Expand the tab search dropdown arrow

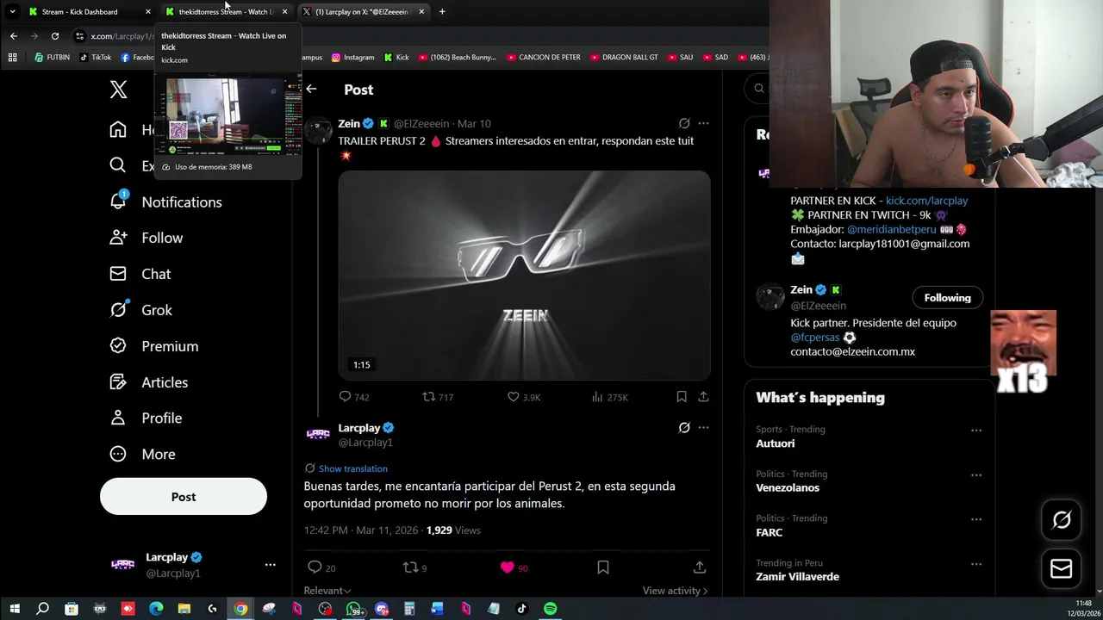point(12,11)
